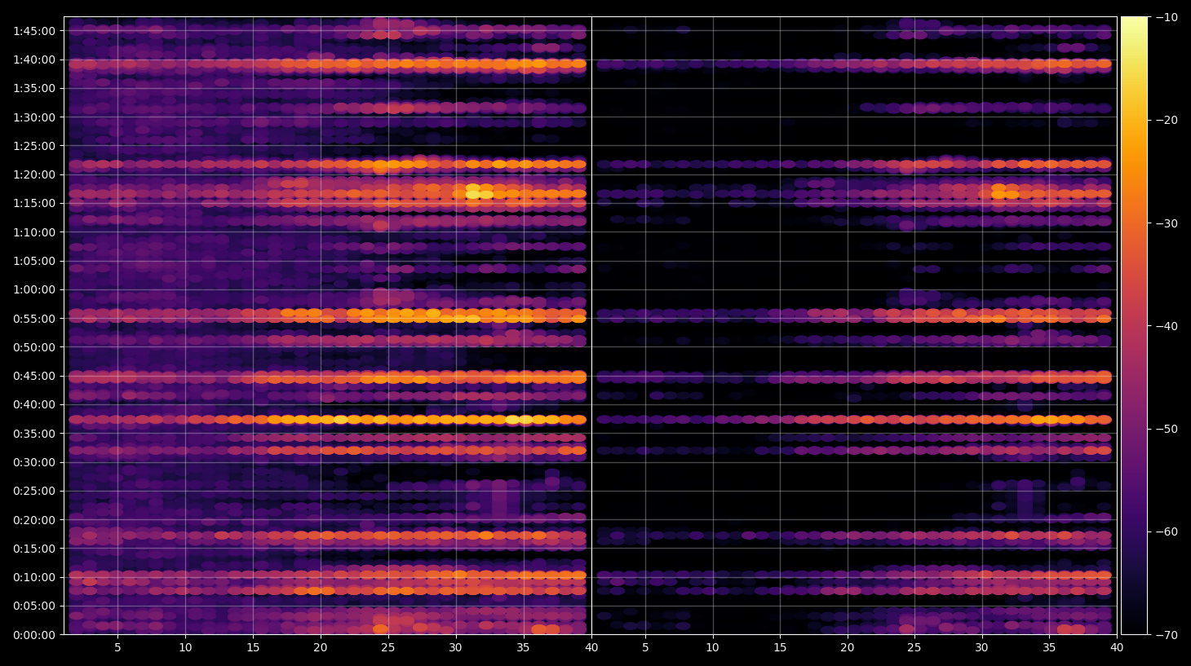Click the 1:00:00 time axis label
The image size is (1191, 666).
click(x=34, y=289)
